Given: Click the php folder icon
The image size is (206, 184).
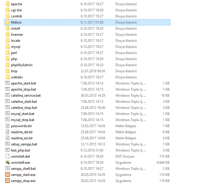Looking at the screenshot, I should 8,59.
